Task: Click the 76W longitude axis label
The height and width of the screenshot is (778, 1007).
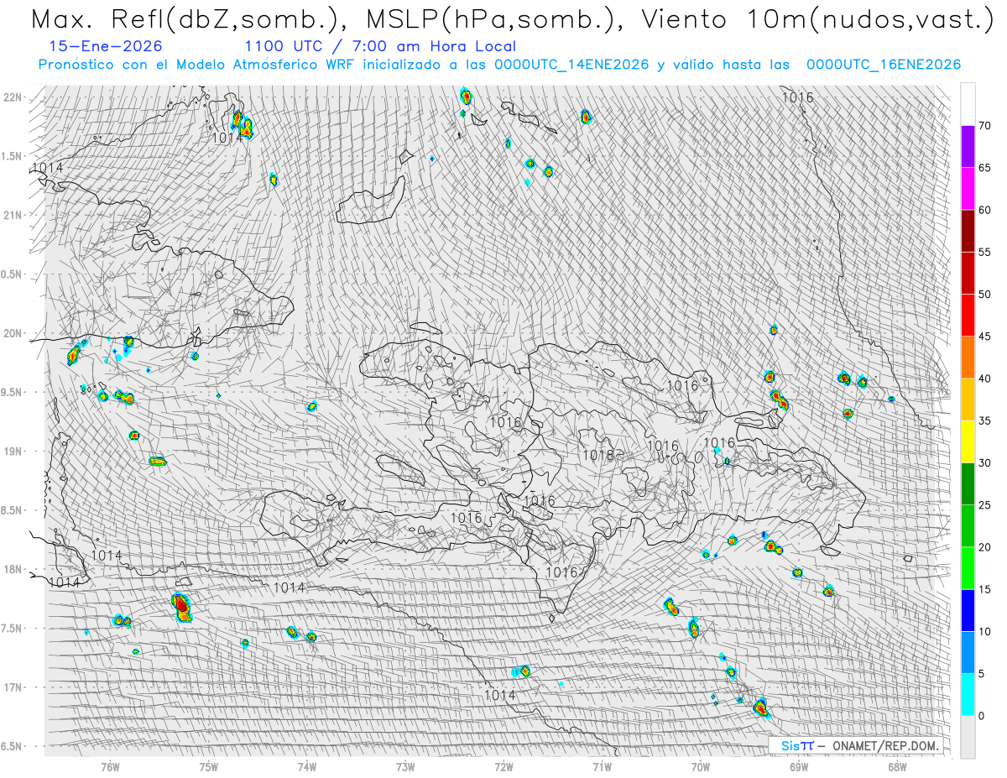Action: (110, 765)
